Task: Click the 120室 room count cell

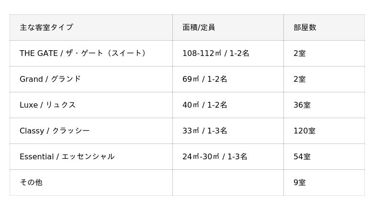Action: (304, 131)
